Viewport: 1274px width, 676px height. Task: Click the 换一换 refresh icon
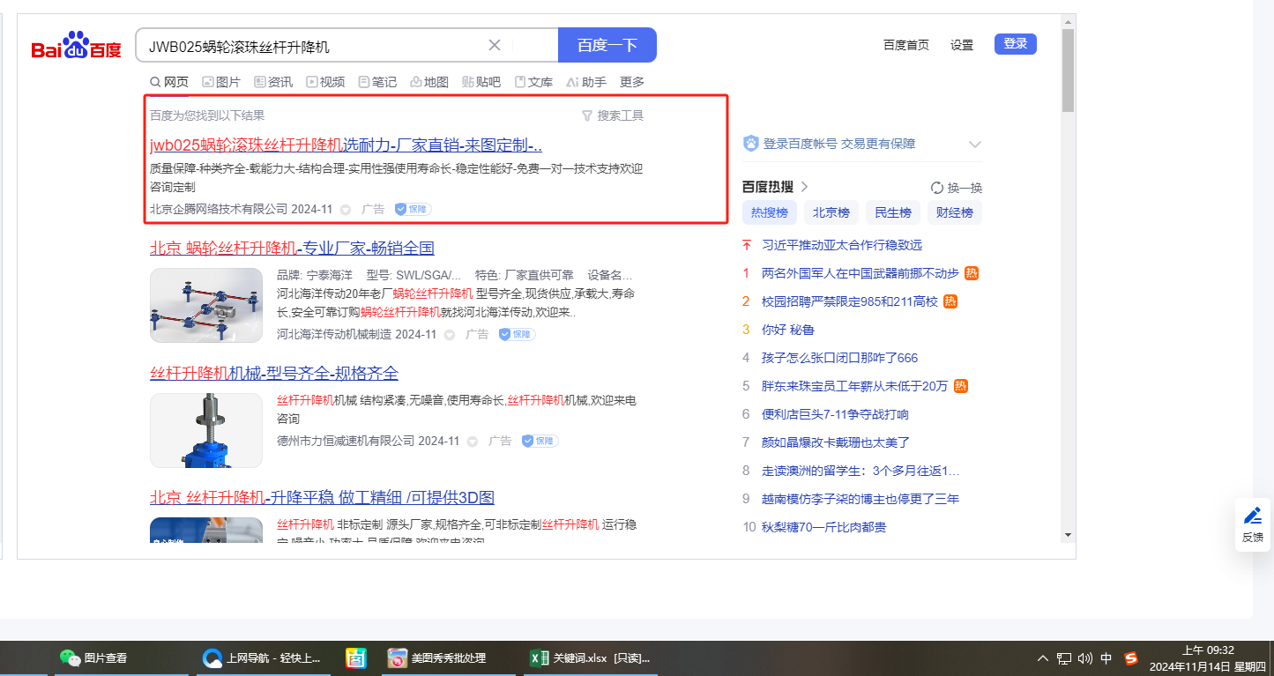coord(937,188)
